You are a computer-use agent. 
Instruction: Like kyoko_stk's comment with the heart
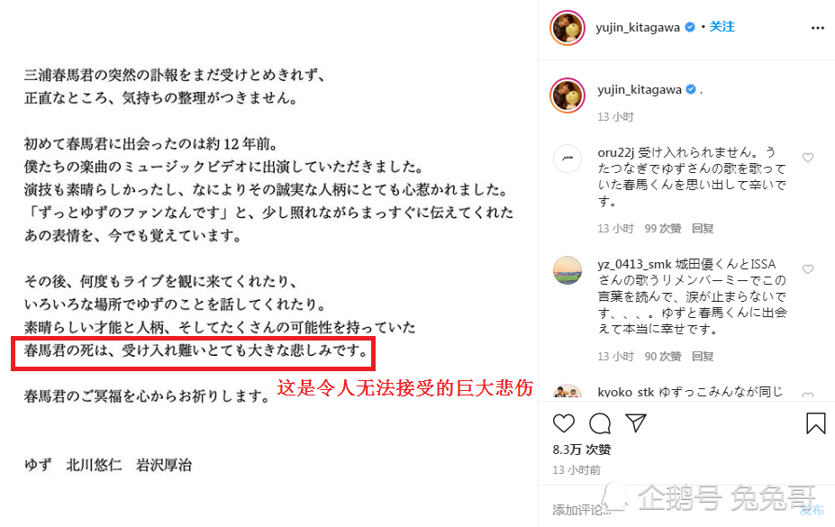tap(808, 395)
